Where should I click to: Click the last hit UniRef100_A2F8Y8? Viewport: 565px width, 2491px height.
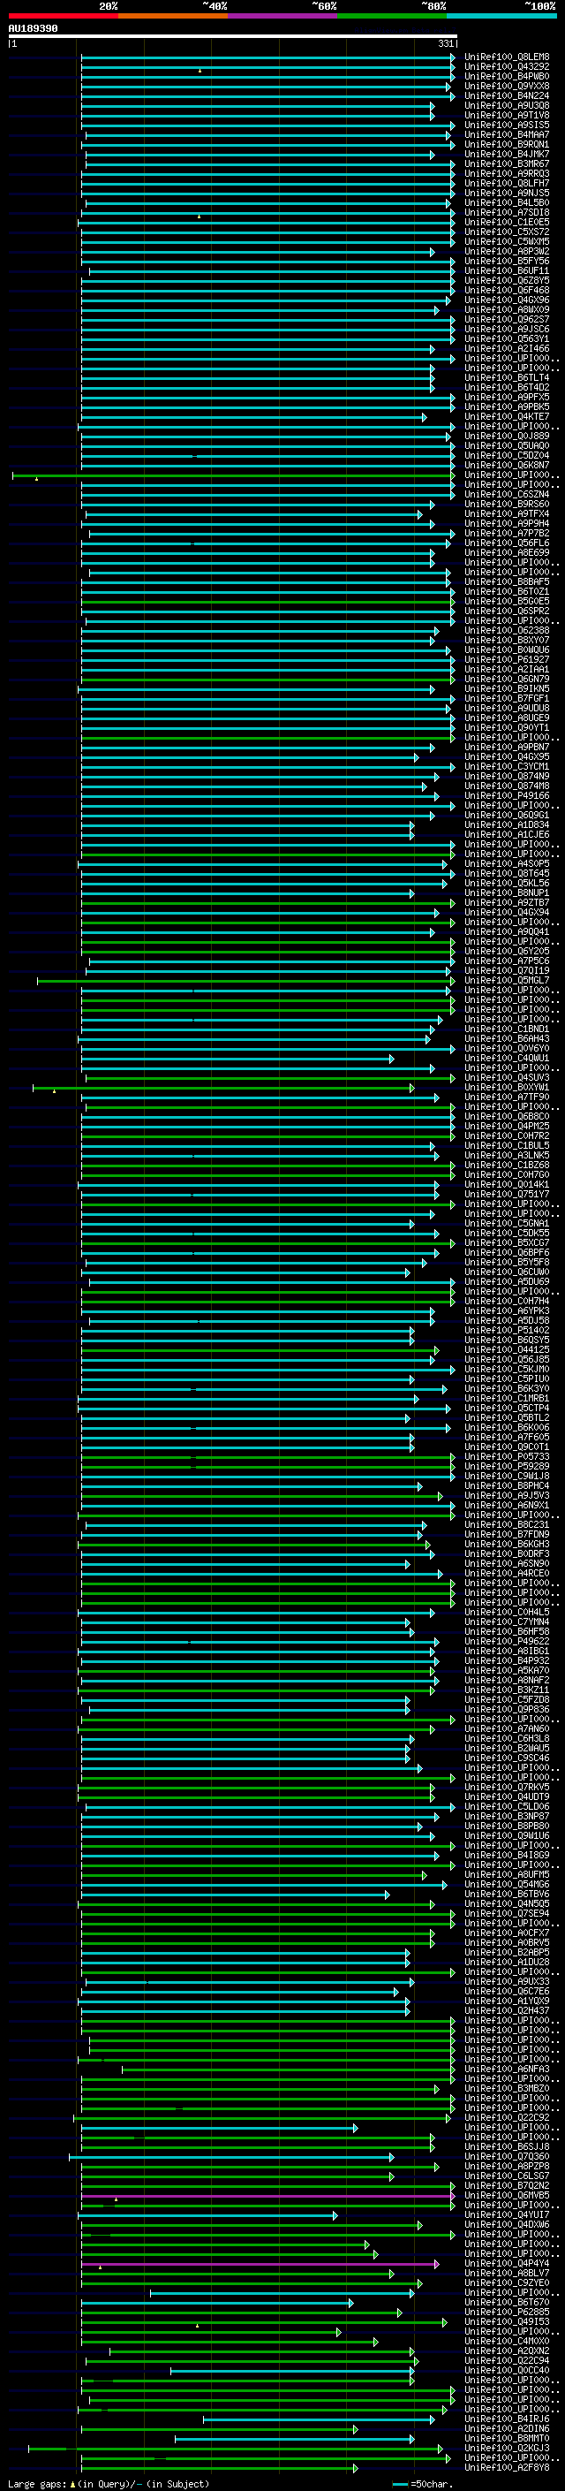click(x=507, y=2467)
